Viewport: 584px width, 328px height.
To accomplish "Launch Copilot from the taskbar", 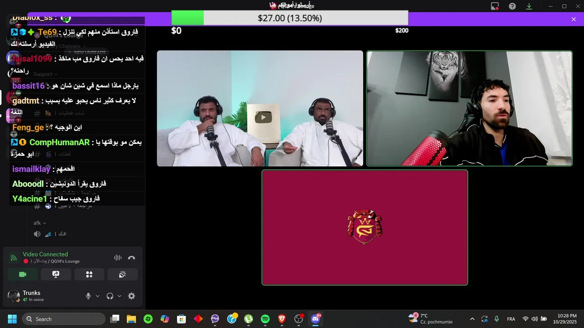I will (x=165, y=319).
